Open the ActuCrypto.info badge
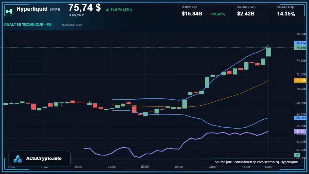The width and height of the screenshot is (309, 174). point(40,159)
